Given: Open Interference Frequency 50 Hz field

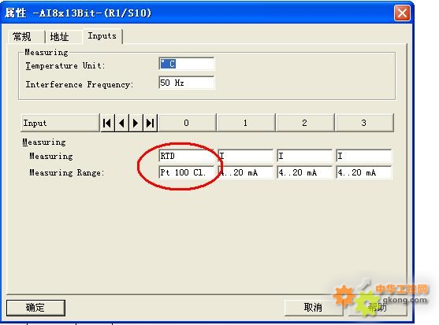Looking at the screenshot, I should 187,83.
